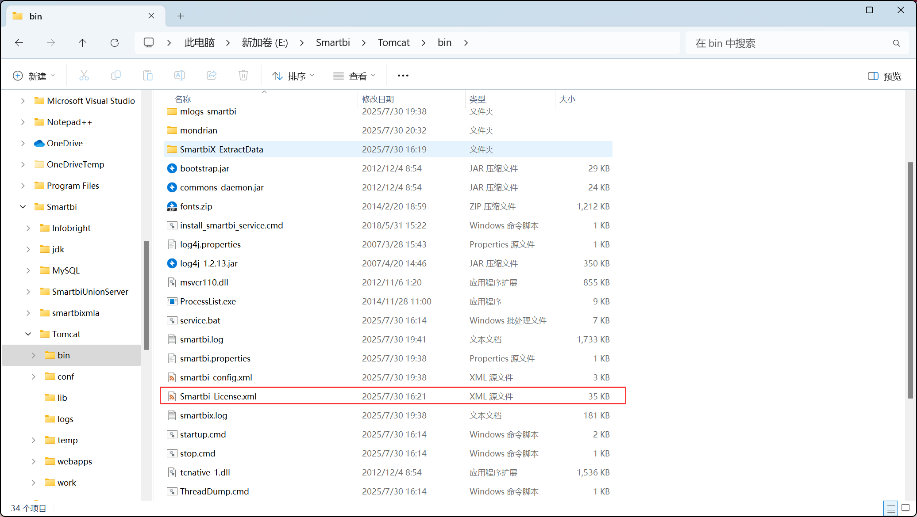Click the Copy icon in toolbar
917x517 pixels.
[116, 76]
